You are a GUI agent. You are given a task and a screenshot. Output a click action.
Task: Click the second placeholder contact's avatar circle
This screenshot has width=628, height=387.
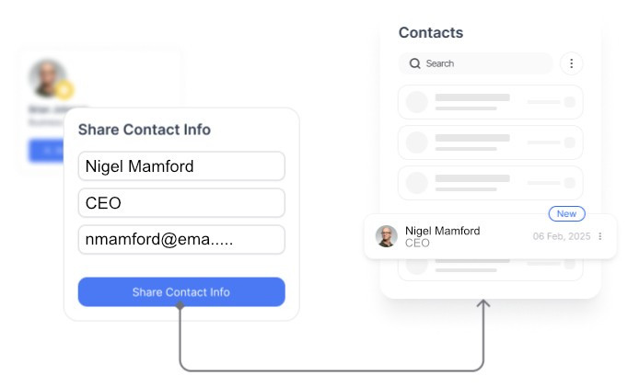click(416, 142)
